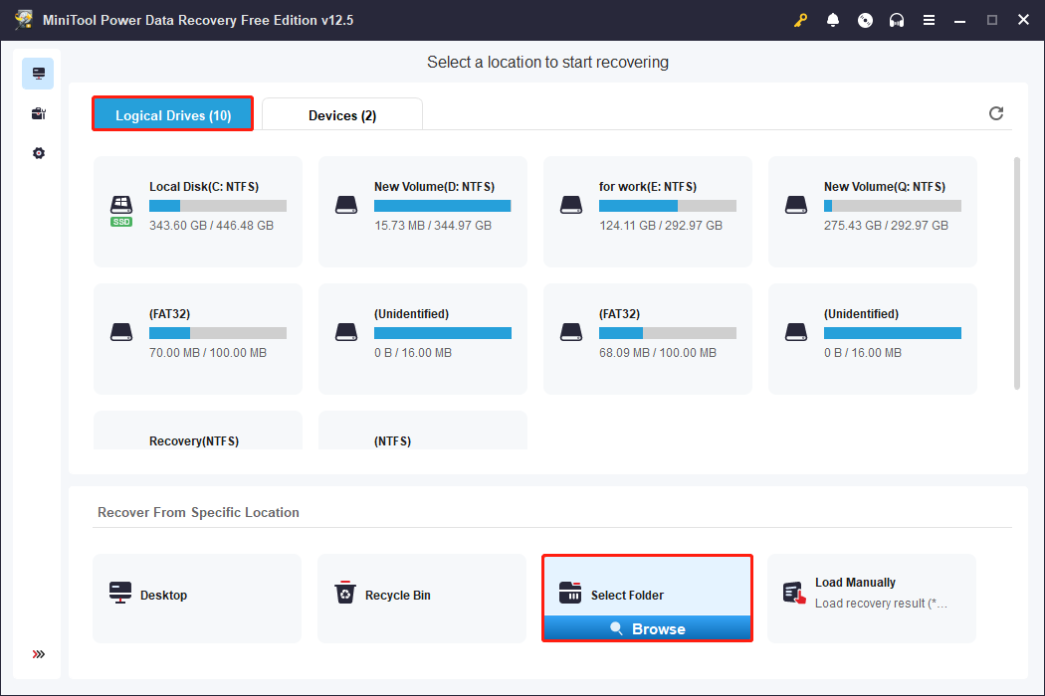Open the notification bell
Screen dimensions: 1045x696
833,20
